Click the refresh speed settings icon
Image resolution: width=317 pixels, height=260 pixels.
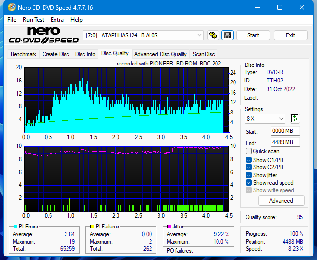tap(295, 118)
